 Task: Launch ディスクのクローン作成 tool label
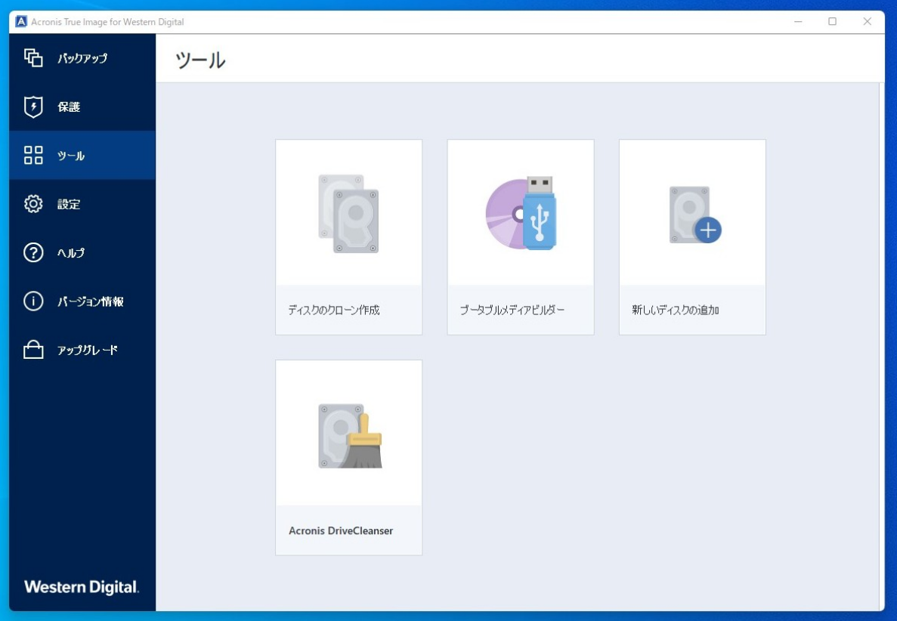coord(334,310)
